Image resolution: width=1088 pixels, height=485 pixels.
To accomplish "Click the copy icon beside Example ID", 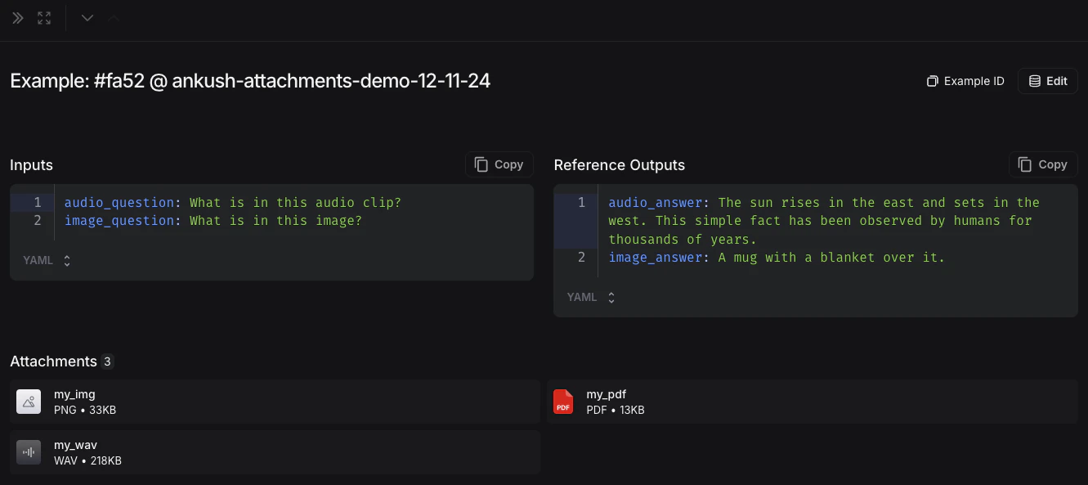I will click(932, 81).
